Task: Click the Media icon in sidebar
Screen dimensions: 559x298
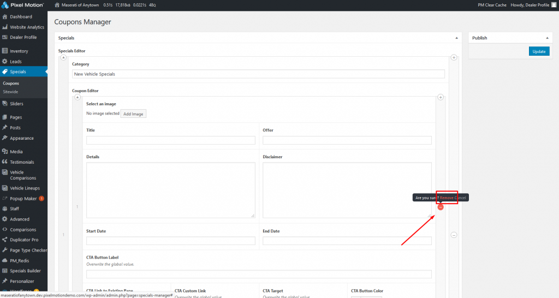Action: coord(4,152)
